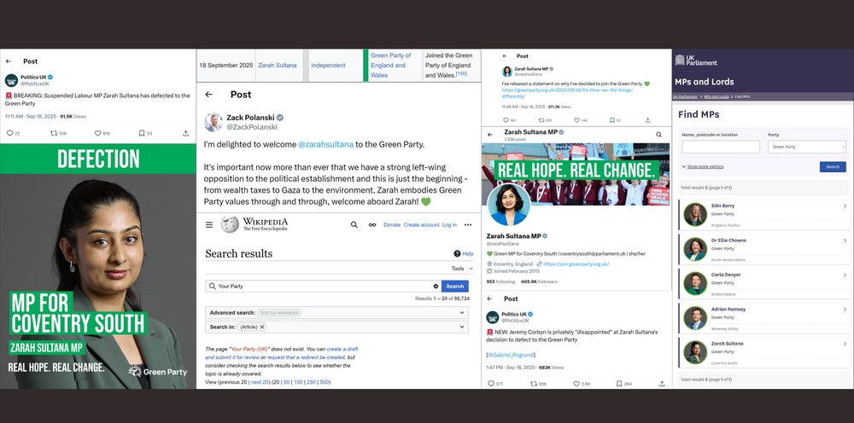Screen dimensions: 854x423
Task: Click 'MPs and Lords' breadcrumb link
Action: [x=717, y=96]
